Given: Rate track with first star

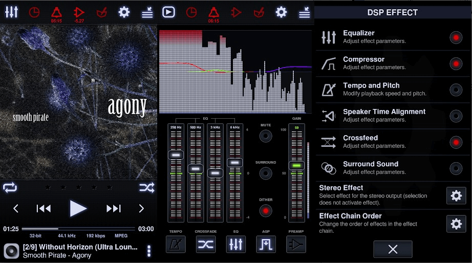Looking at the screenshot, I should [48, 187].
